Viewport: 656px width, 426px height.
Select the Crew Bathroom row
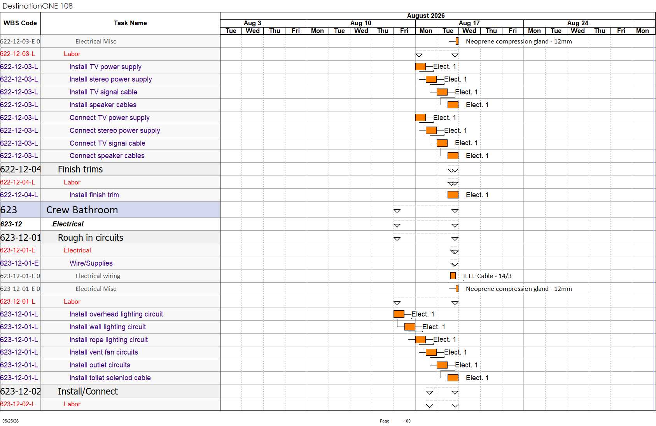pyautogui.click(x=110, y=210)
